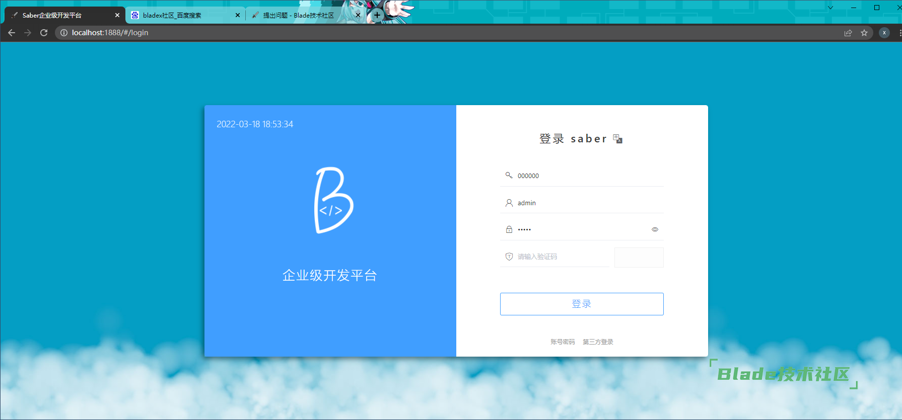Close the Saber企业级开发平台 tab
Viewport: 902px width, 420px height.
pyautogui.click(x=117, y=15)
